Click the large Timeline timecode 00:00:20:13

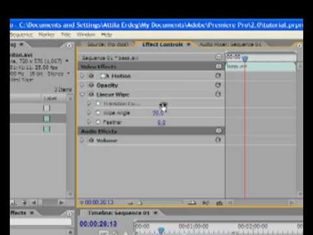click(98, 224)
